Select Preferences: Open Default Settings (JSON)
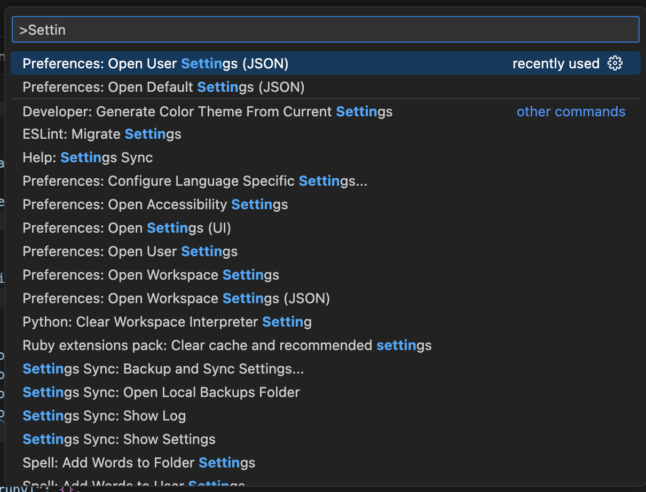 (163, 87)
